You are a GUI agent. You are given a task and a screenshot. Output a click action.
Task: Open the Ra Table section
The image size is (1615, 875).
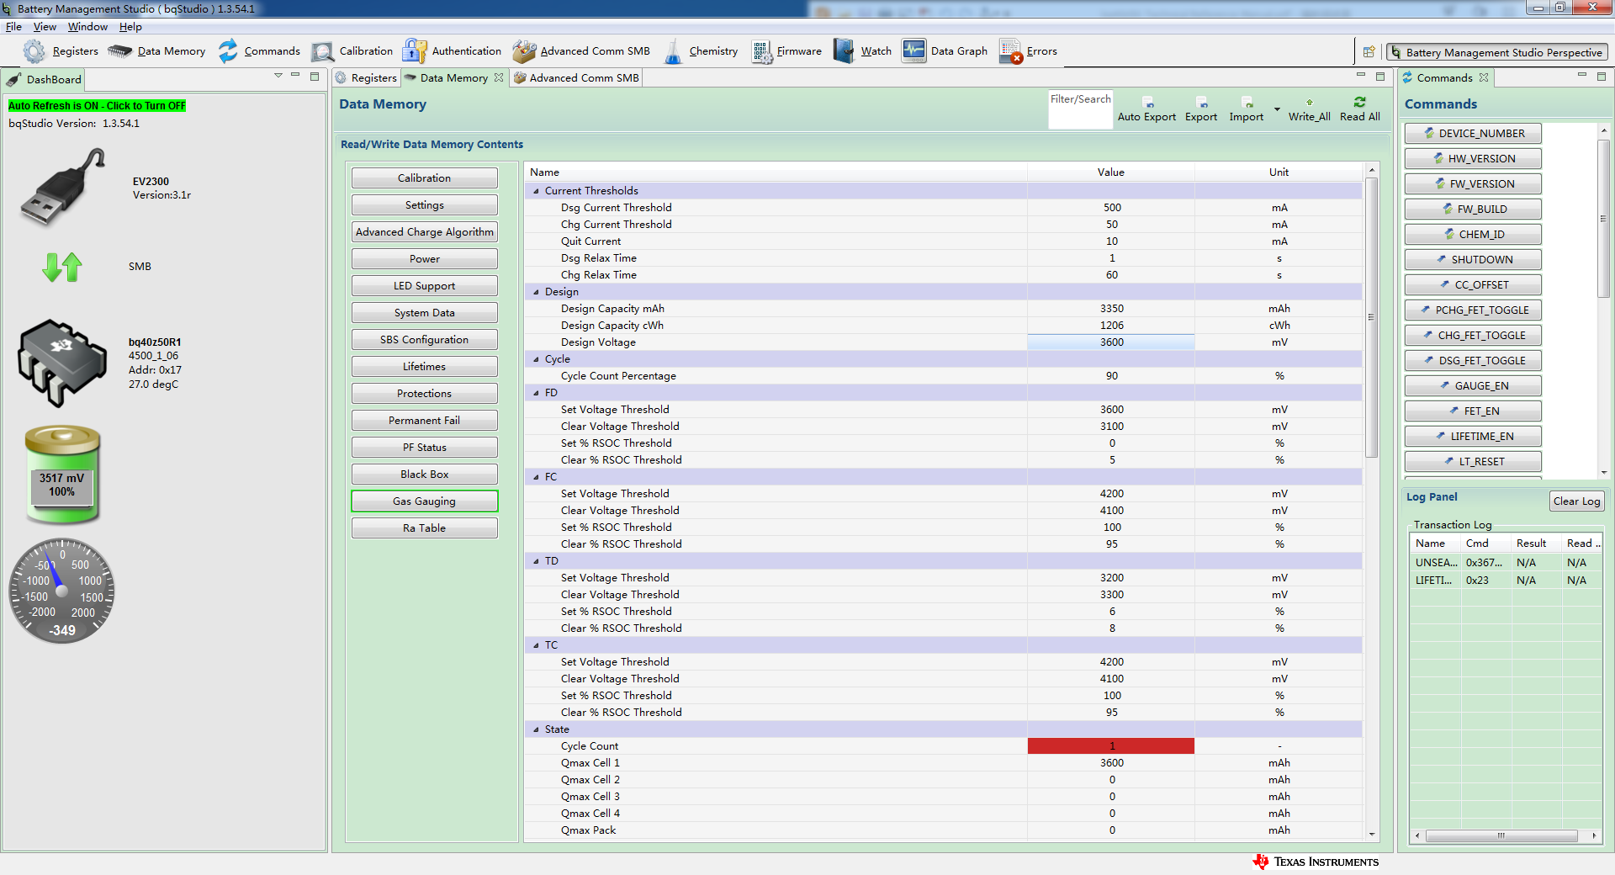point(425,528)
